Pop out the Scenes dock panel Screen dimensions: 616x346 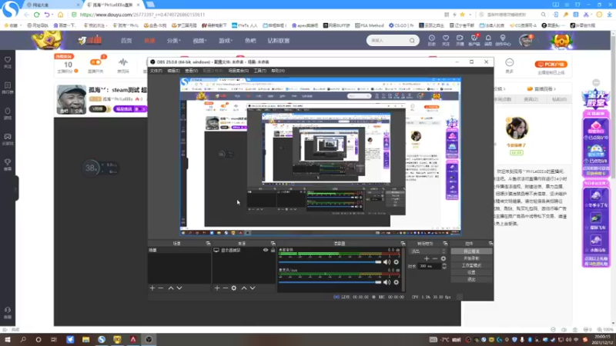click(x=208, y=244)
